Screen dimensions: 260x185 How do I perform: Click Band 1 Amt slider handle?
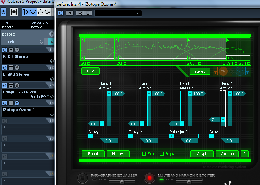102,124
